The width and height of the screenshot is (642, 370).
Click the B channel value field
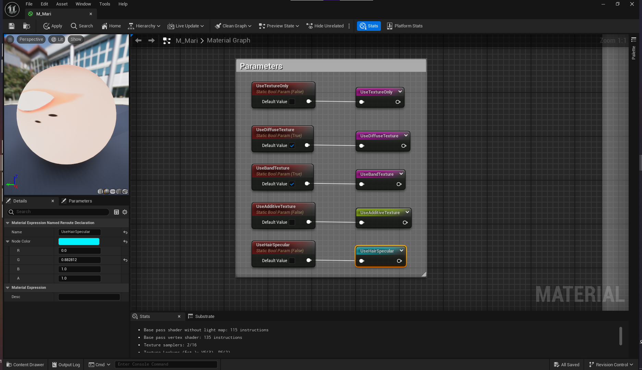point(79,269)
